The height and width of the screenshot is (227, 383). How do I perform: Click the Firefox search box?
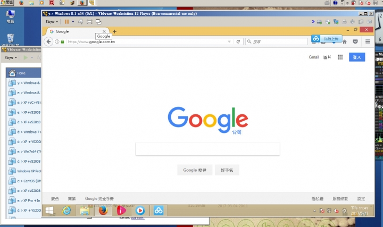coord(277,42)
